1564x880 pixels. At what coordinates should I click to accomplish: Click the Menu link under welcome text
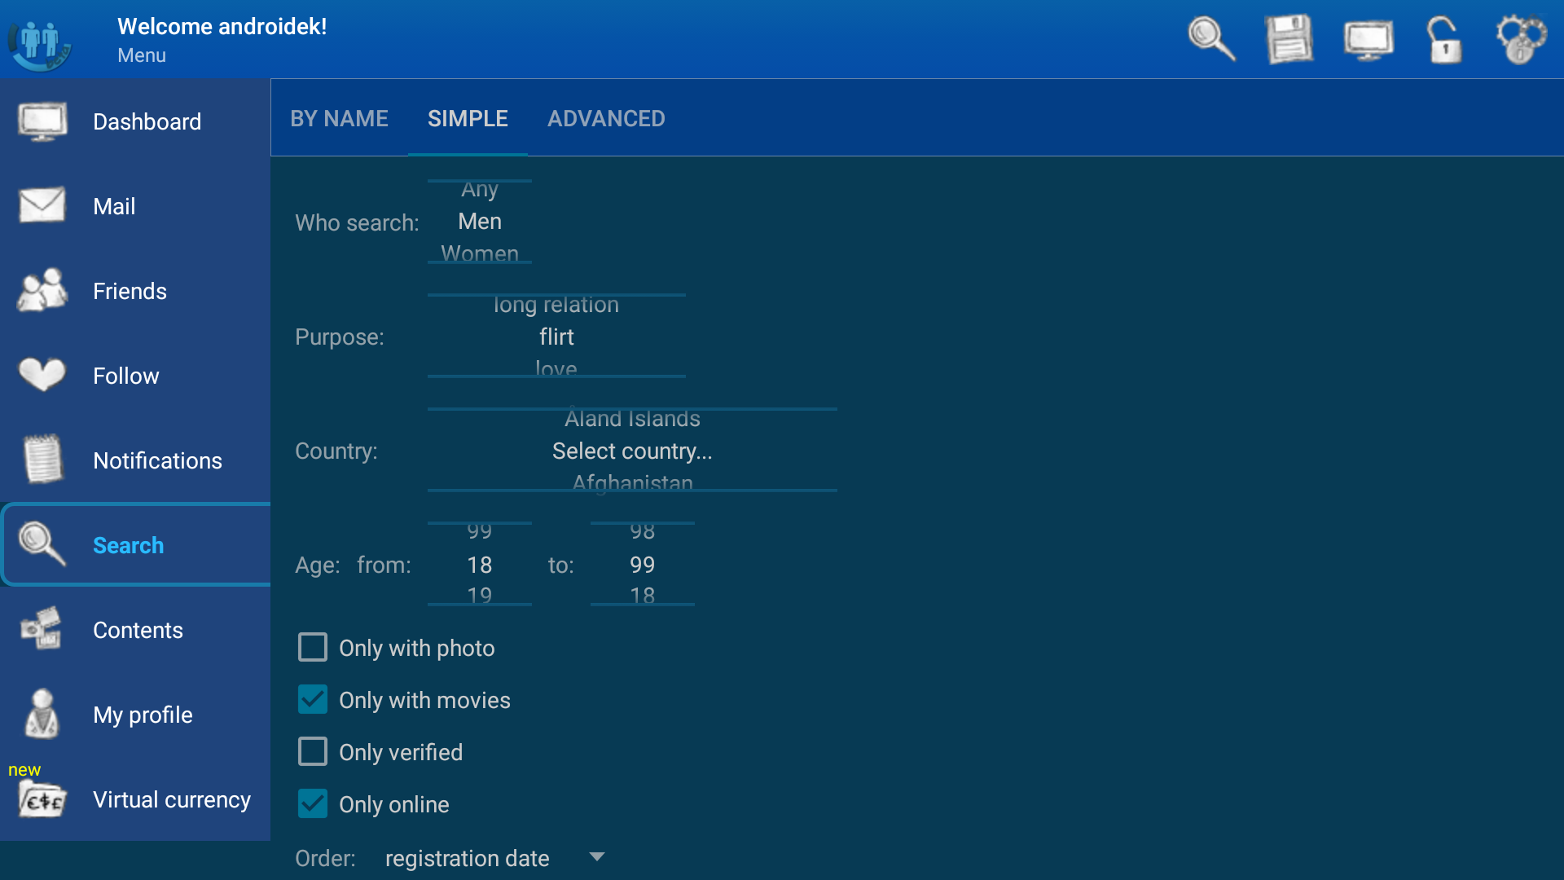[142, 55]
